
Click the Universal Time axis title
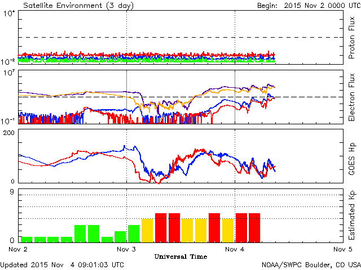click(180, 256)
